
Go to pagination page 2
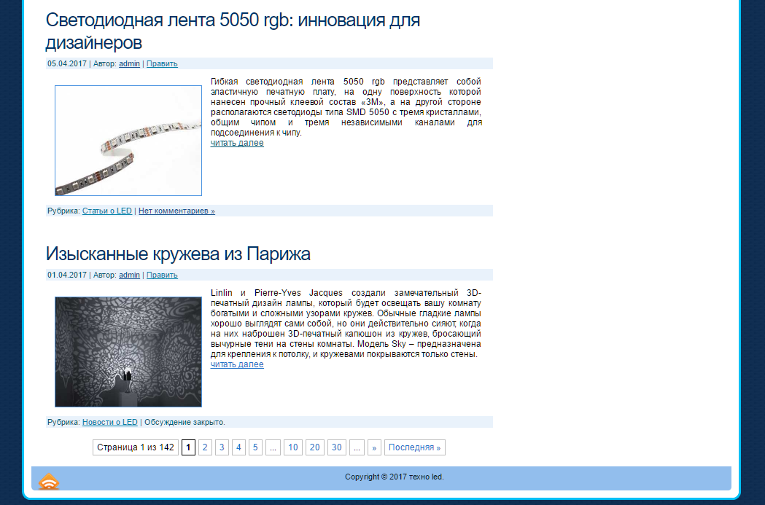pos(205,447)
